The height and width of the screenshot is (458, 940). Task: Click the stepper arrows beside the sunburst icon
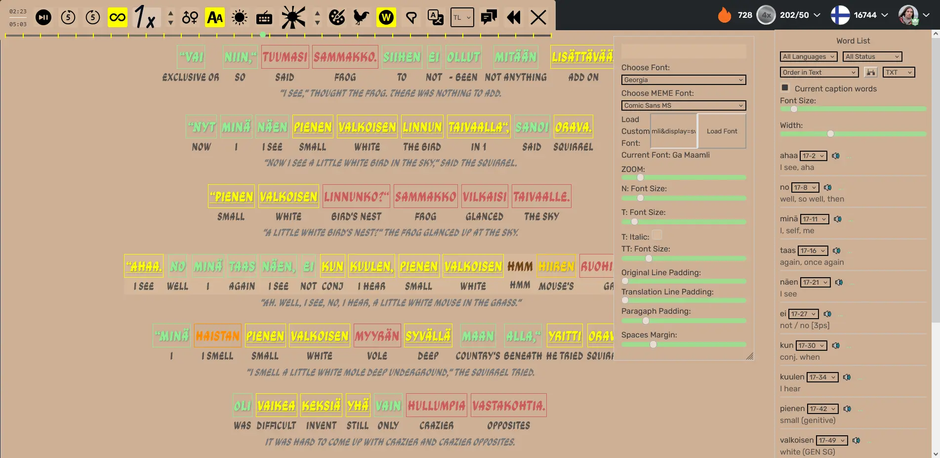pos(317,18)
